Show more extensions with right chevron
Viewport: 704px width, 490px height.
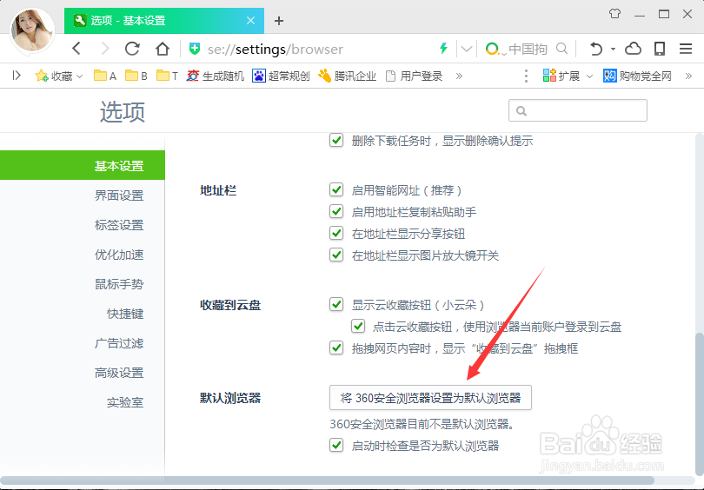[x=688, y=76]
